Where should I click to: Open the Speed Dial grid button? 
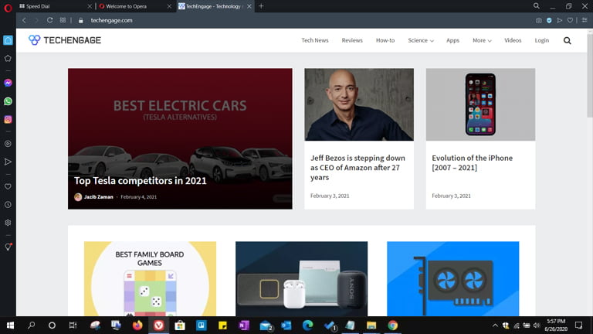pos(63,20)
